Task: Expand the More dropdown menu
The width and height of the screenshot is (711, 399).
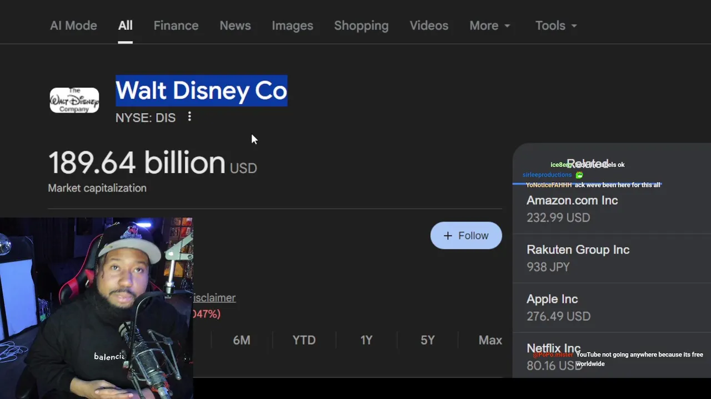Action: coord(489,25)
